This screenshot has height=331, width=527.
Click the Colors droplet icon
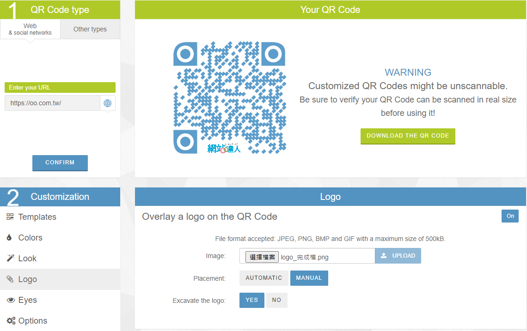(x=9, y=238)
